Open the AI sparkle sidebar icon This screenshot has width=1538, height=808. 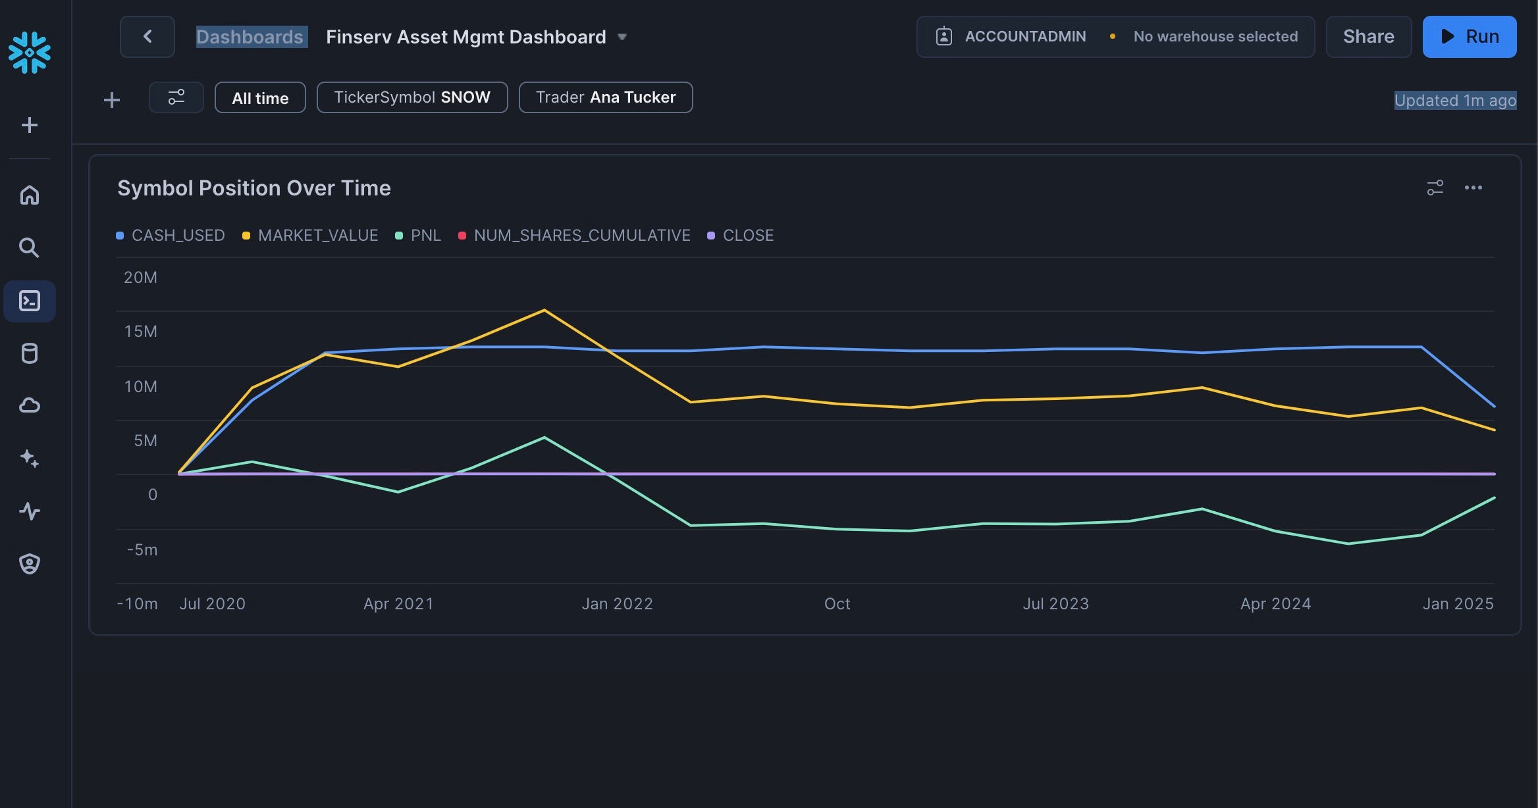pyautogui.click(x=29, y=458)
